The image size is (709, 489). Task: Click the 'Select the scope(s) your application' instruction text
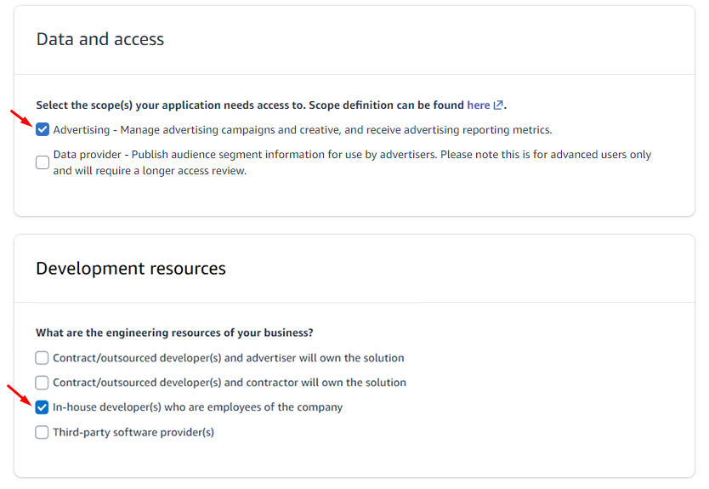(x=251, y=105)
